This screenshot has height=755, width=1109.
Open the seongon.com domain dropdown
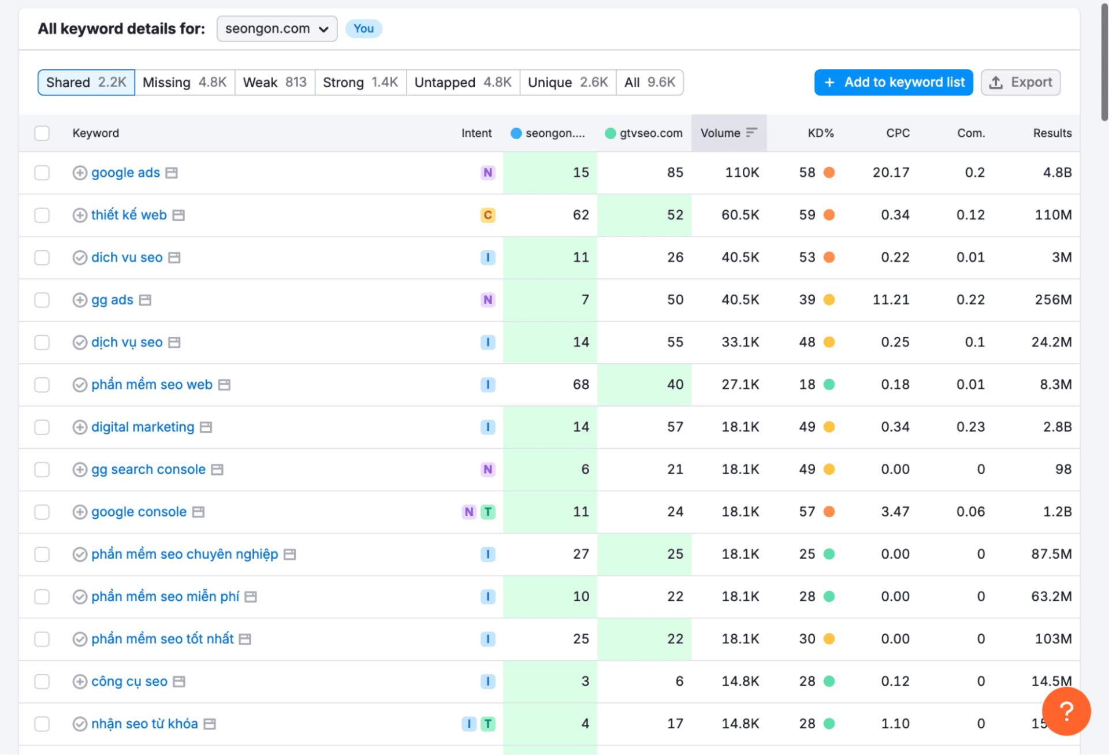(277, 29)
